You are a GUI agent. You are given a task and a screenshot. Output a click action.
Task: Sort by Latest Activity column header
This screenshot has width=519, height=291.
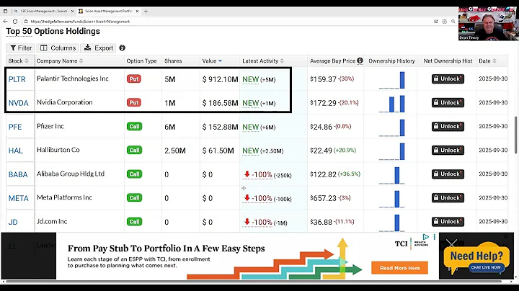(263, 61)
